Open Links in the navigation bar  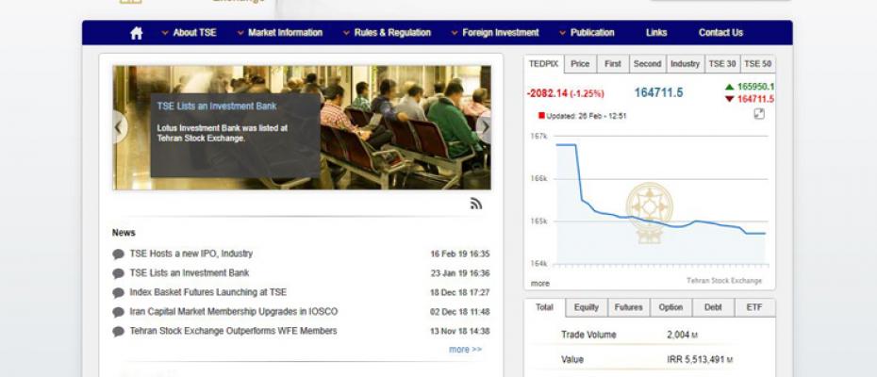coord(656,33)
